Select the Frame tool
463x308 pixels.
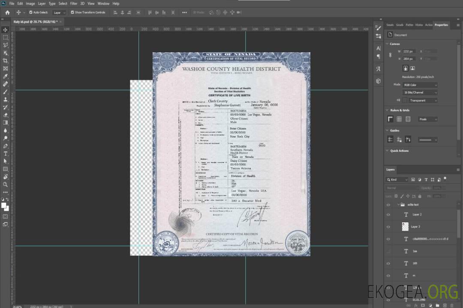coord(5,68)
